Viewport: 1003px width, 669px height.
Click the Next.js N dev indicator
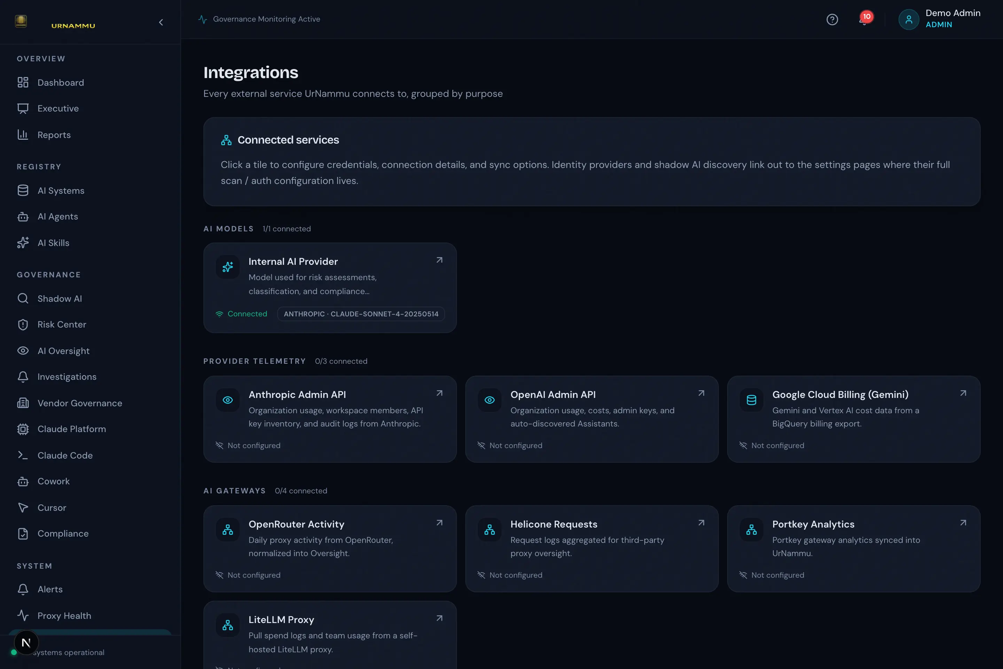(26, 643)
